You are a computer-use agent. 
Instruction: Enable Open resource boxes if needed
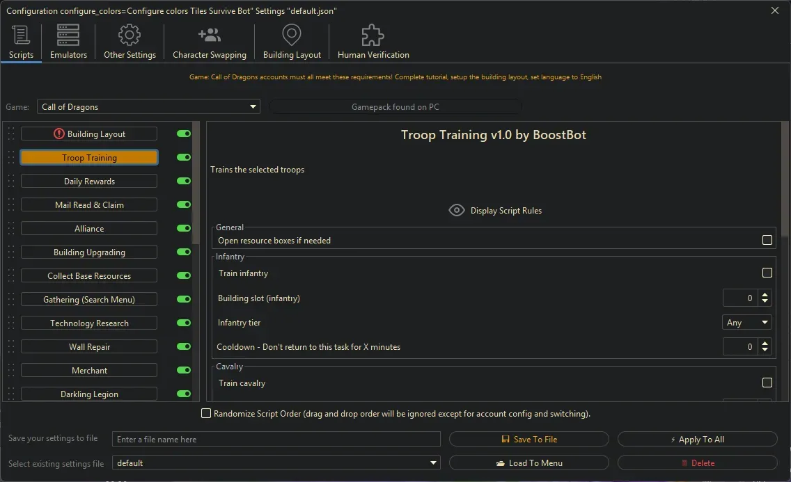(x=767, y=239)
